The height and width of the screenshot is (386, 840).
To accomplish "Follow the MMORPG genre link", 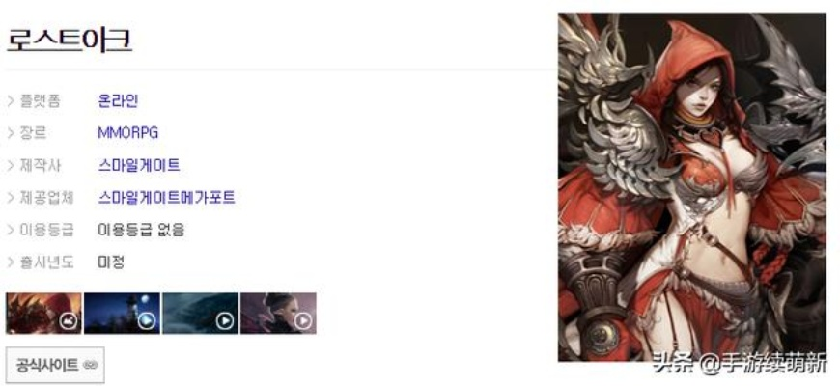I will pyautogui.click(x=128, y=133).
